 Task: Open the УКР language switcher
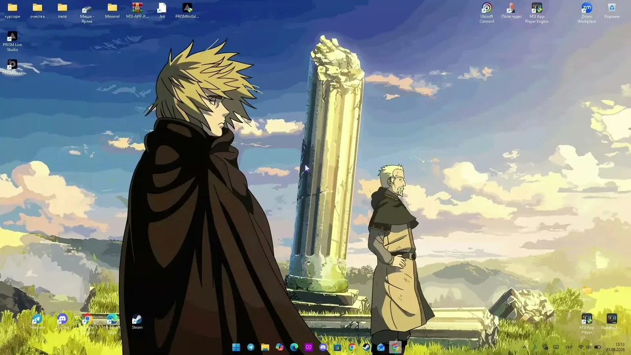pyautogui.click(x=568, y=347)
